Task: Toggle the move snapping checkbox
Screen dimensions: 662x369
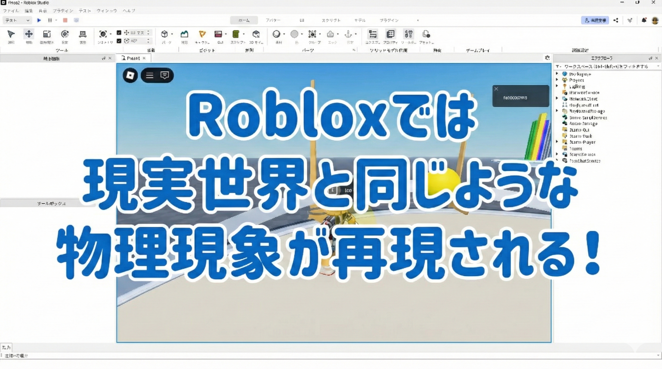Action: [119, 33]
